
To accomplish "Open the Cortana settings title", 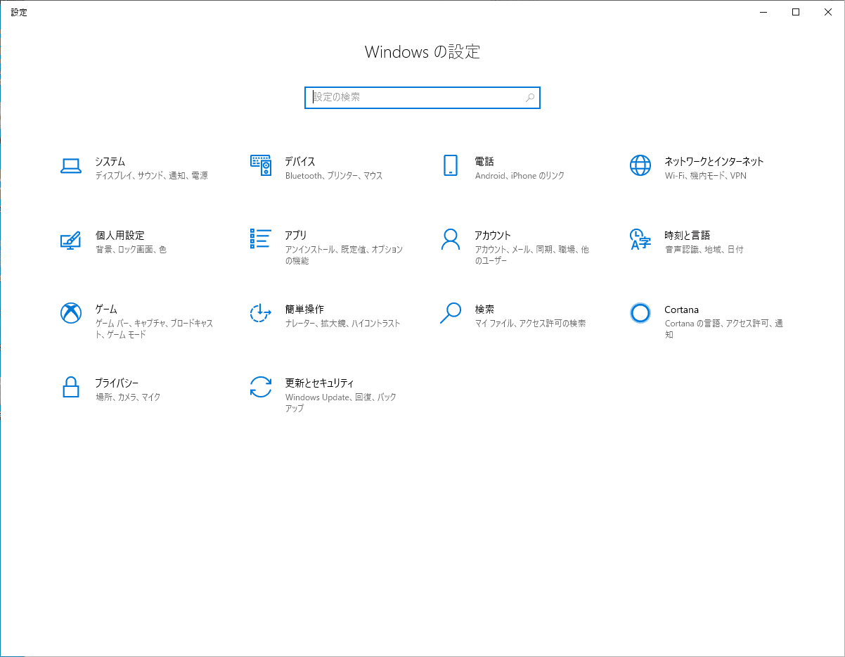I will tap(682, 310).
